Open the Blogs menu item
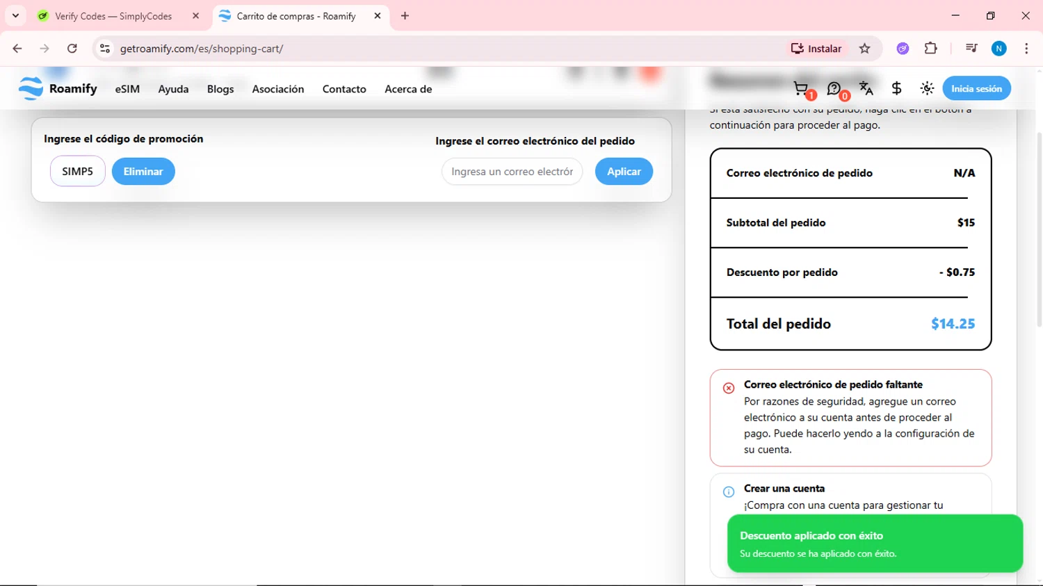The image size is (1043, 586). (220, 89)
